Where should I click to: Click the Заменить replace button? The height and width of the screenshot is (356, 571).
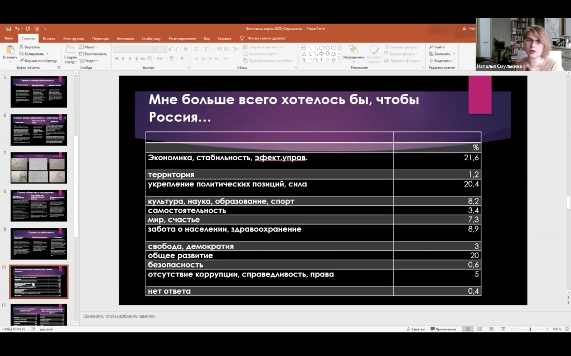click(442, 54)
